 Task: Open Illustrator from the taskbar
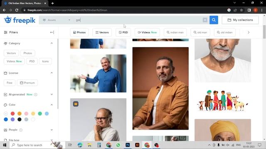click(x=137, y=145)
